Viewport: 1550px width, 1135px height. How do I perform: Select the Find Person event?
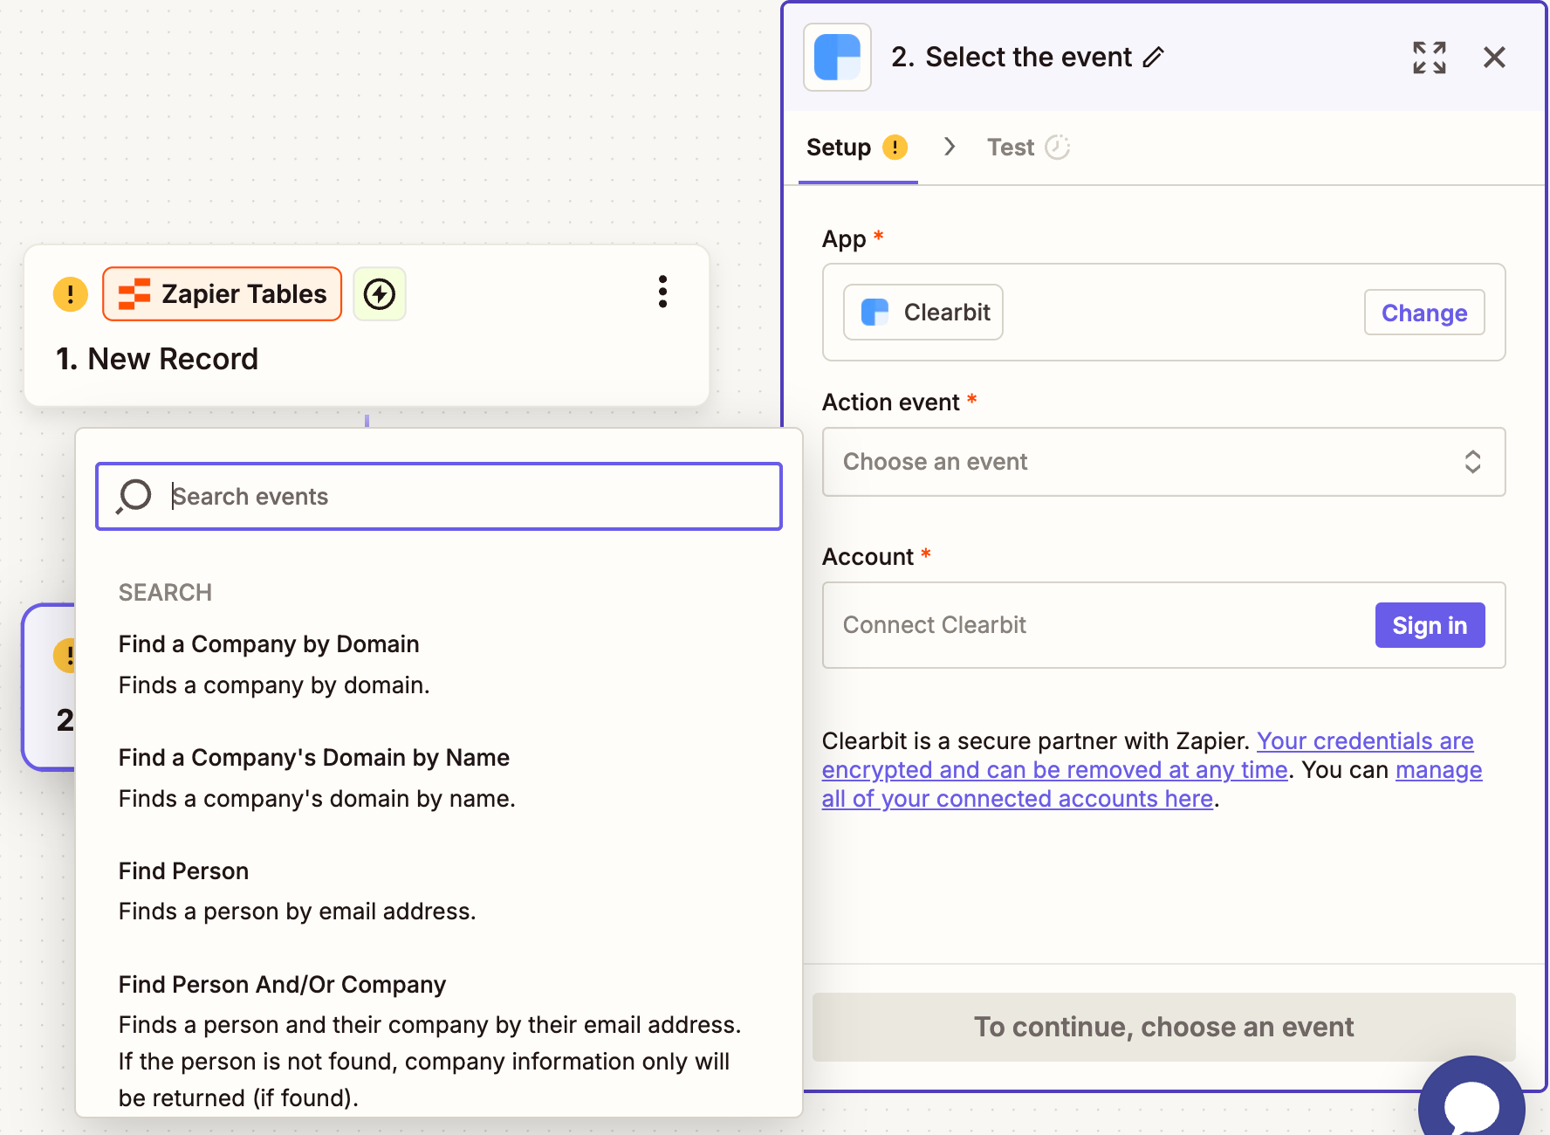[x=439, y=891]
